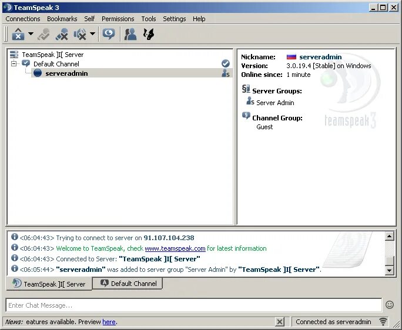The height and width of the screenshot is (330, 402).
Task: Collapse the Default Channel tree node
Action: coord(14,63)
